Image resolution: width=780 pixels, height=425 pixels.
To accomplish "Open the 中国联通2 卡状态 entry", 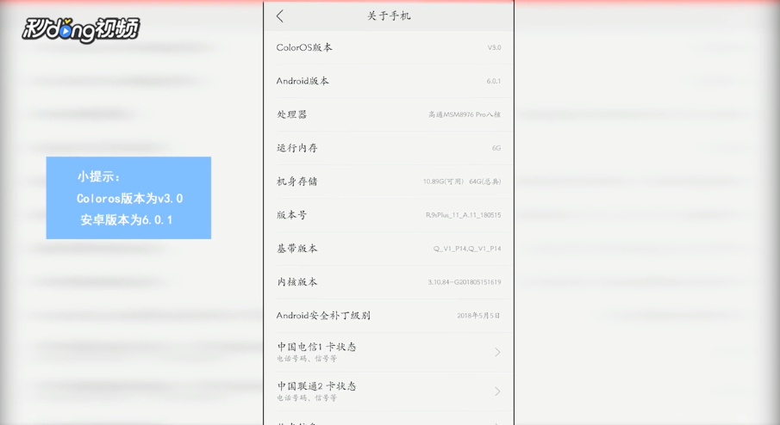I will (x=389, y=391).
